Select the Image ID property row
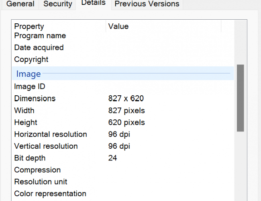Viewport: 261px width, 201px height. [x=30, y=86]
